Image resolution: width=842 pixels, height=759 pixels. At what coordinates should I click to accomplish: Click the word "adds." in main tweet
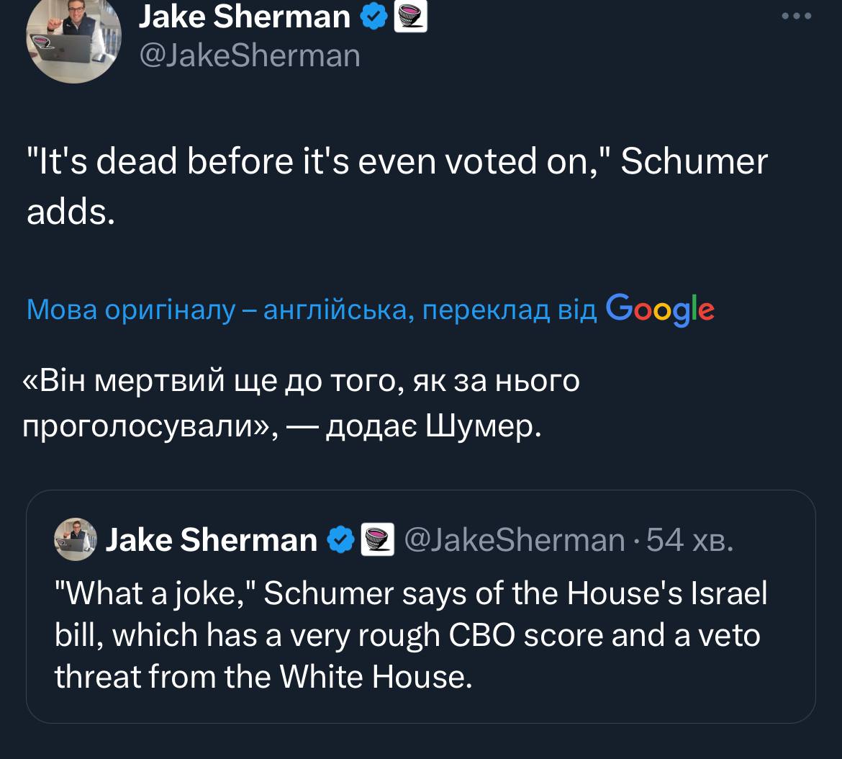71,212
